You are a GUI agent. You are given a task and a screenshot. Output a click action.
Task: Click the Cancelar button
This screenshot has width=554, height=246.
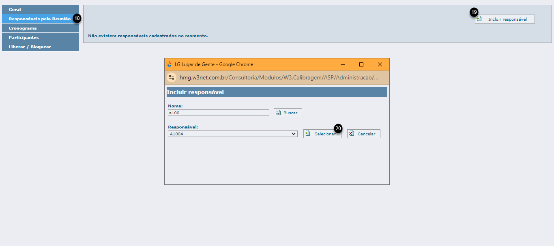(364, 134)
